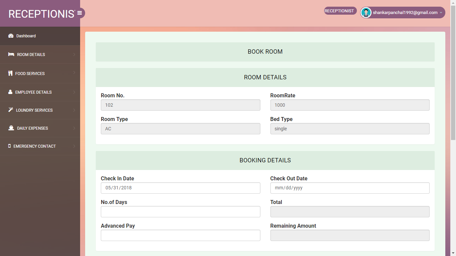Viewport: 456px width, 256px height.
Task: Click the bed icon beside Room Details
Action: pyautogui.click(x=11, y=54)
